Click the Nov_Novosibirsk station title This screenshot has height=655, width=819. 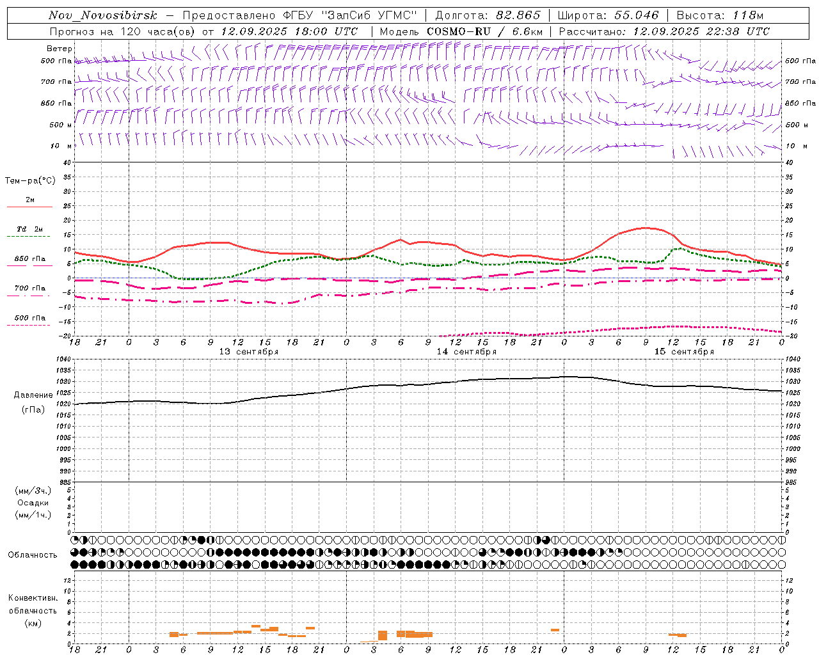(x=102, y=15)
